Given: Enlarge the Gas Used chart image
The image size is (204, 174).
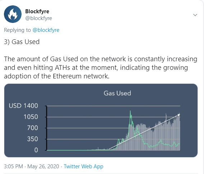Looking at the screenshot, I should tap(101, 120).
